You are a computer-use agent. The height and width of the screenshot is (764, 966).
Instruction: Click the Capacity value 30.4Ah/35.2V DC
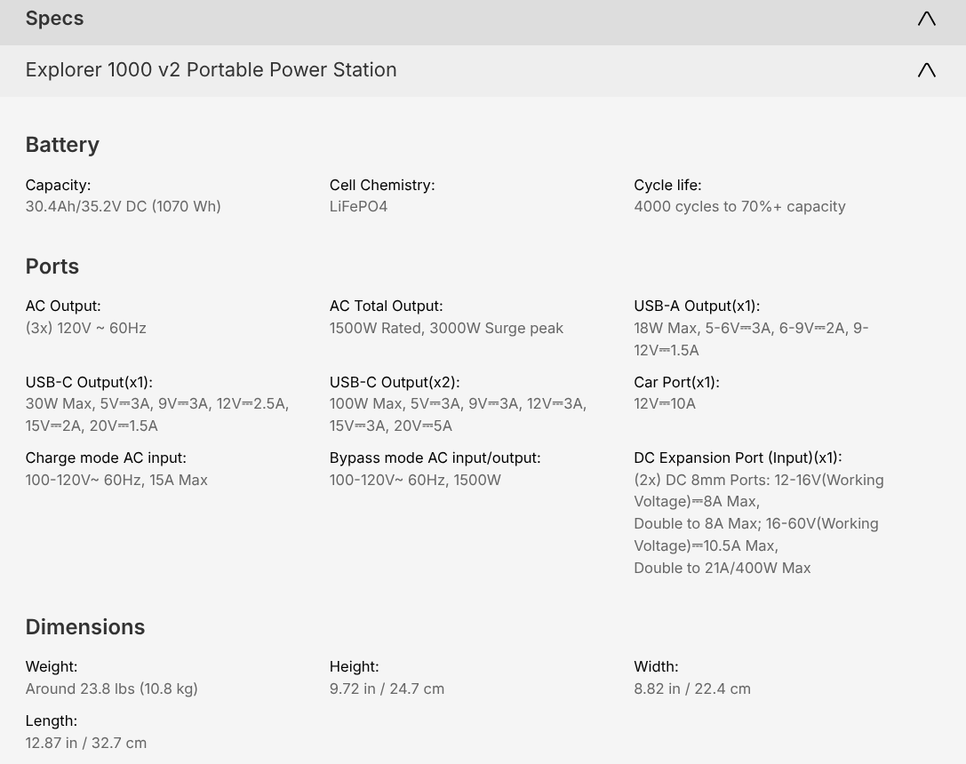(x=123, y=207)
